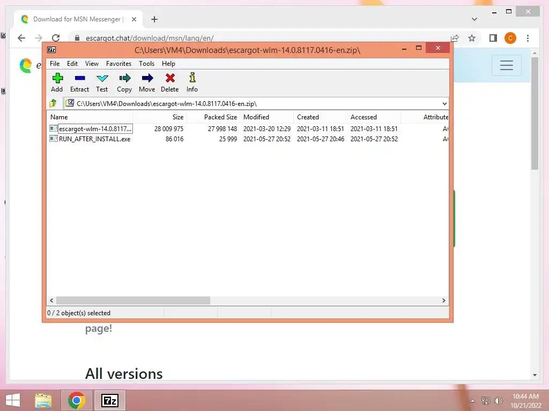549x411 pixels.
Task: Sort by Modified column header
Action: (x=267, y=117)
